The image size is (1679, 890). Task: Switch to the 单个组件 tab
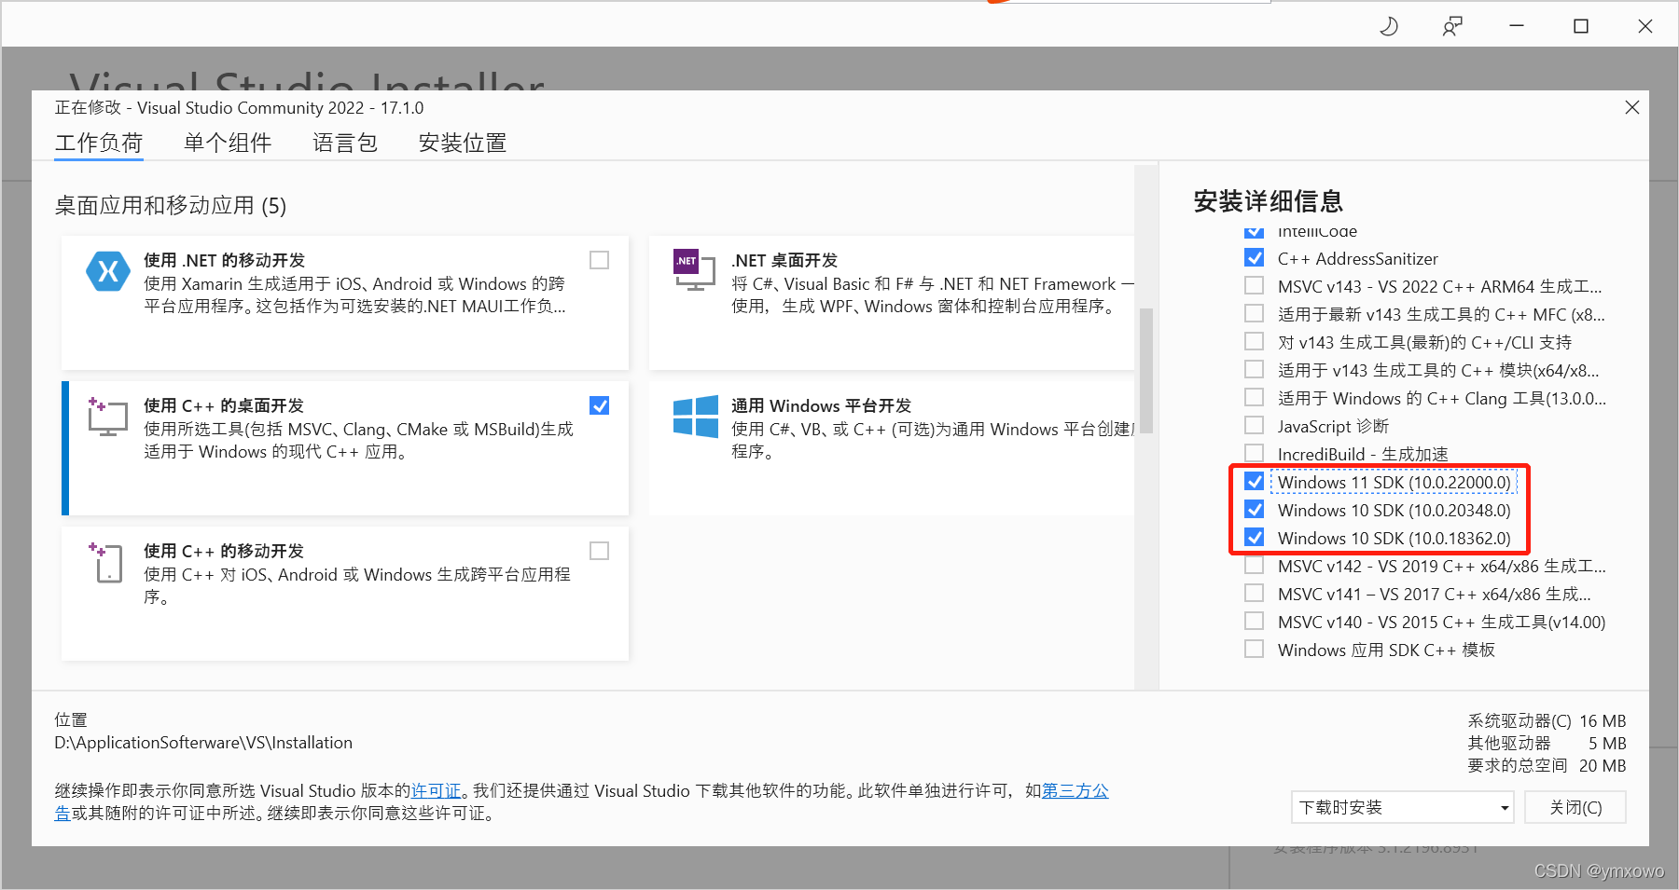coord(228,143)
